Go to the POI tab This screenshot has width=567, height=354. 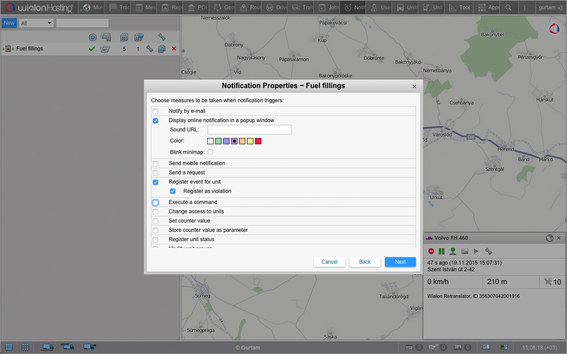point(197,8)
